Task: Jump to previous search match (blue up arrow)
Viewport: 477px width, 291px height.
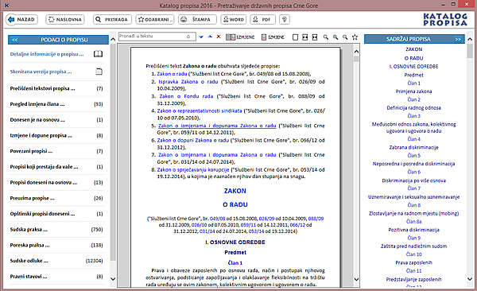Action: click(210, 37)
